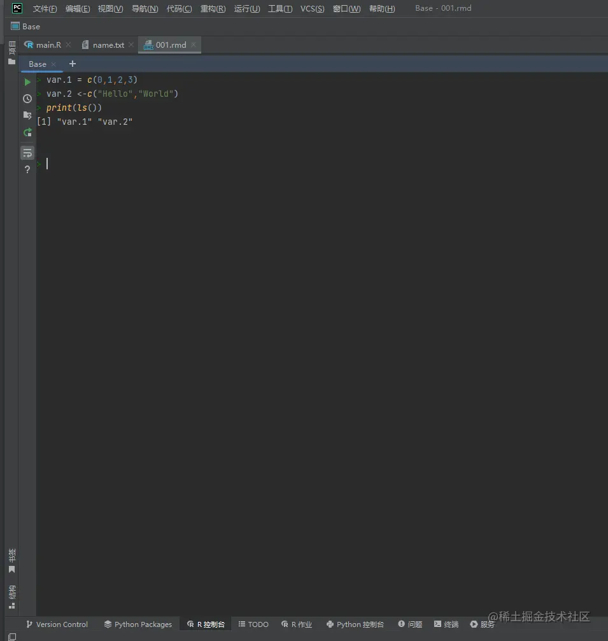Viewport: 608px width, 641px height.
Task: Open the 编辑(E) menu
Action: tap(77, 8)
